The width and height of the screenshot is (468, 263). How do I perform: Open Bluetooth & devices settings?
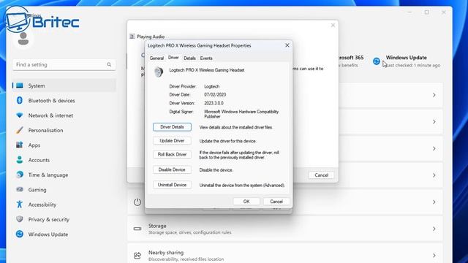[x=64, y=101]
